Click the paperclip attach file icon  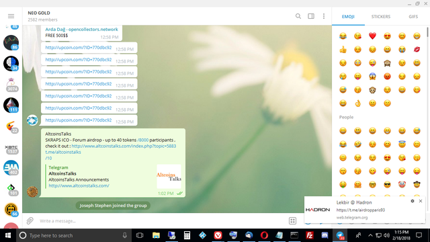point(30,220)
